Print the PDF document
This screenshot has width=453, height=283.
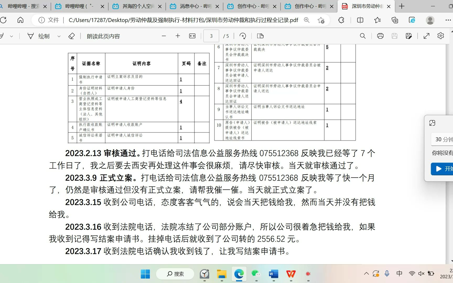click(380, 36)
